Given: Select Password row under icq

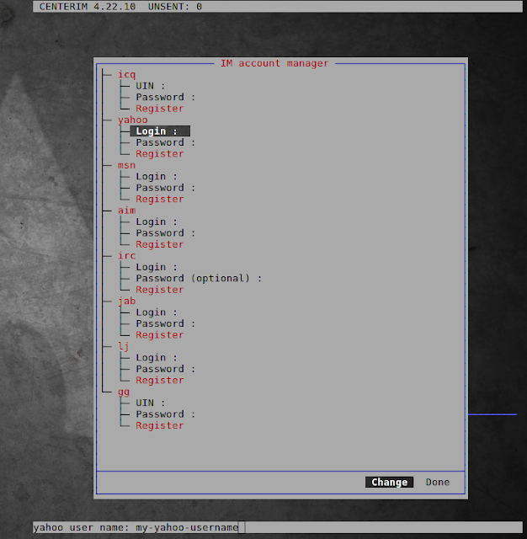Looking at the screenshot, I should (166, 98).
